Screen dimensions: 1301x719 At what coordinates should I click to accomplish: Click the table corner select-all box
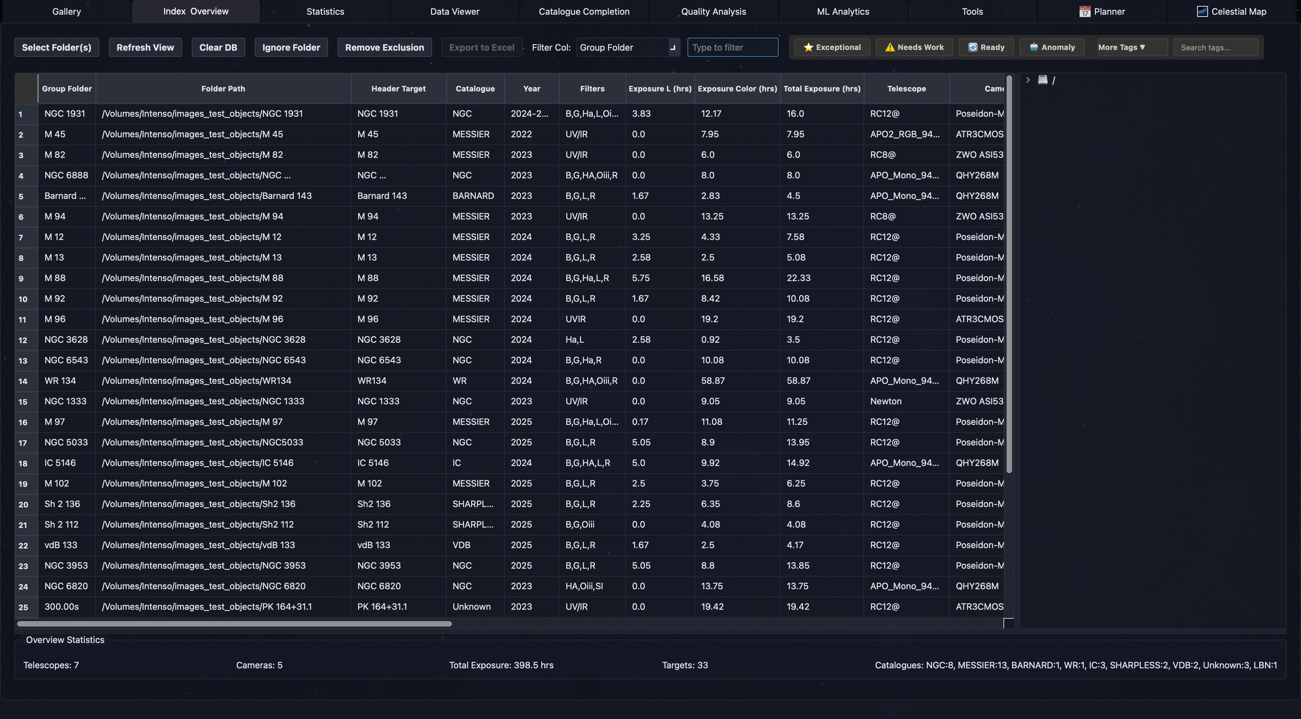click(x=26, y=88)
